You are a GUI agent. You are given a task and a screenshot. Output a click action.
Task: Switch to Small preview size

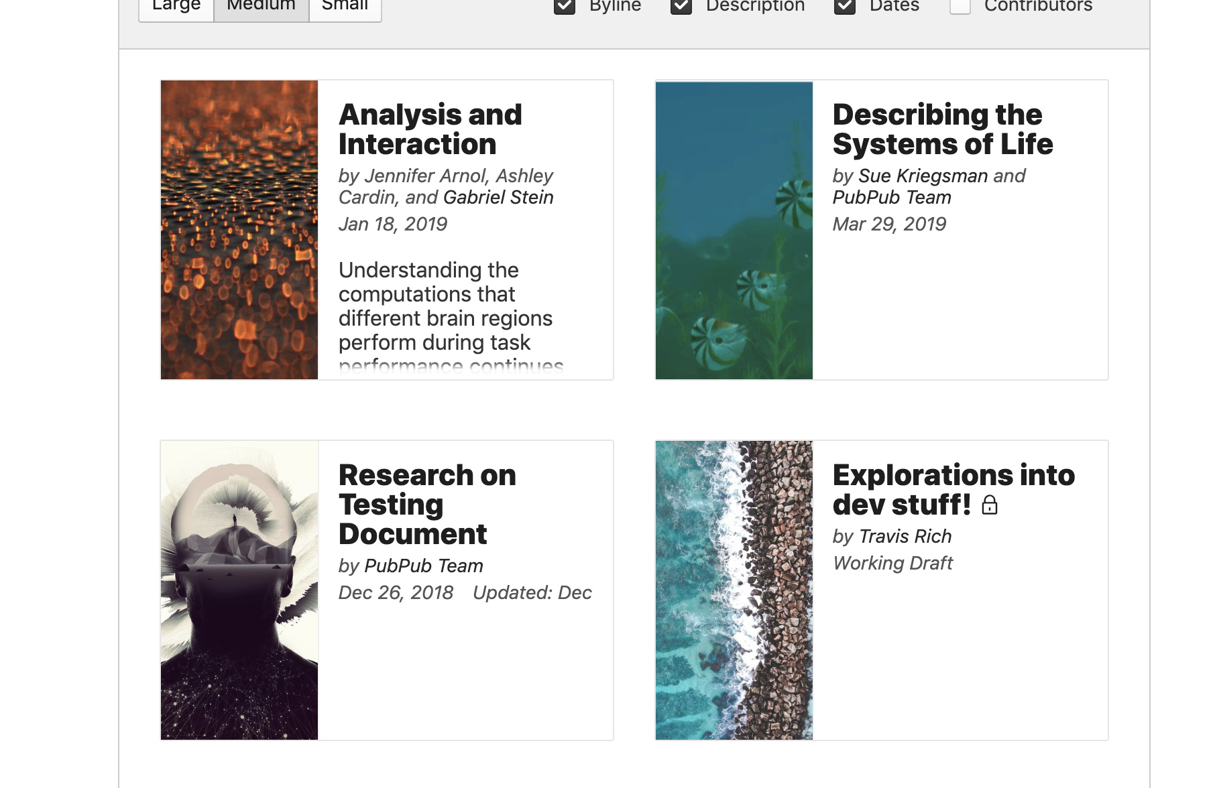point(345,7)
